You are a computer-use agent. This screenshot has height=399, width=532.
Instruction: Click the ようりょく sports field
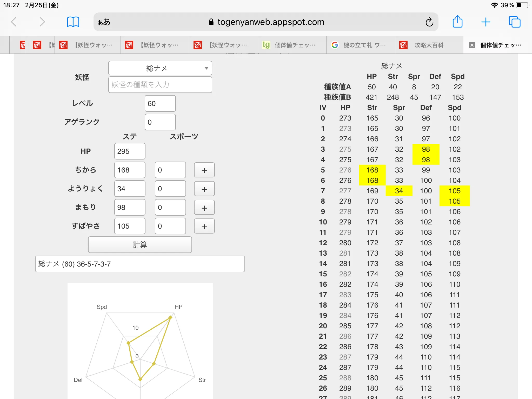170,189
